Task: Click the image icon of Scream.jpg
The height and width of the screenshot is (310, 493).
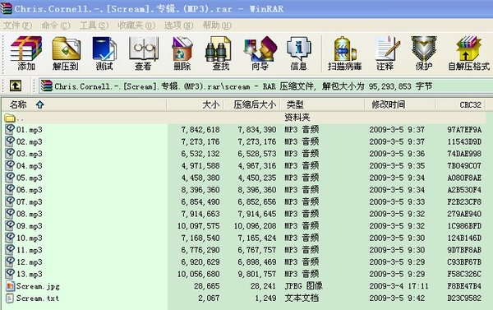Action: click(10, 286)
